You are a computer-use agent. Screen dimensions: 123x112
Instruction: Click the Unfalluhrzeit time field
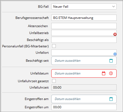[x=84, y=88]
